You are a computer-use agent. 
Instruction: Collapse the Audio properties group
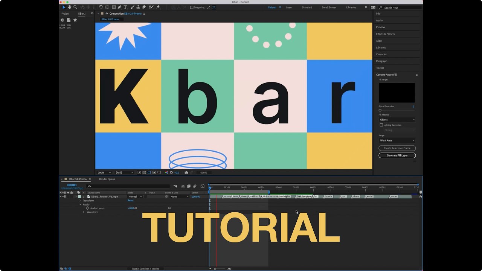click(80, 204)
